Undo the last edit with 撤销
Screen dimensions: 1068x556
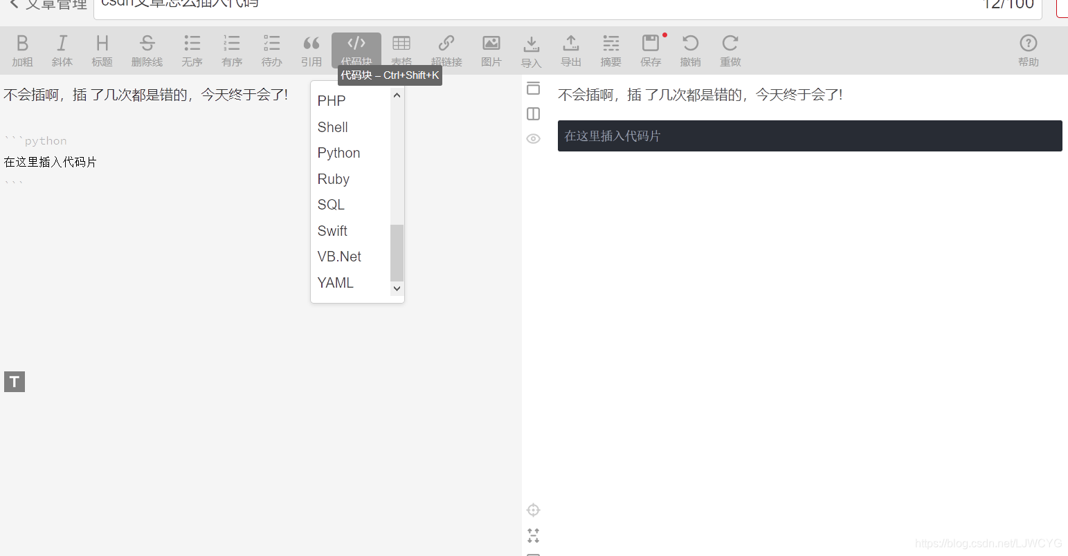point(690,50)
